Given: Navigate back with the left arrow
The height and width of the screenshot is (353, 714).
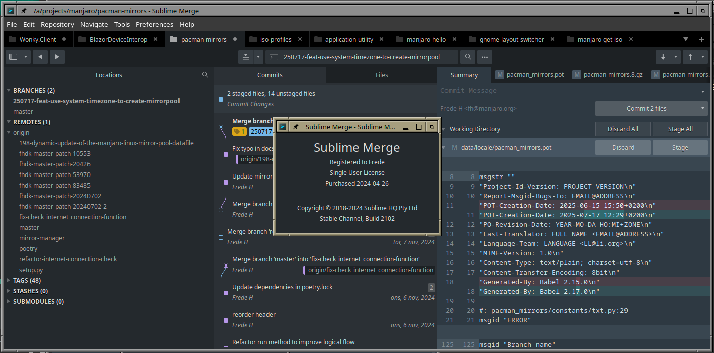Looking at the screenshot, I should pyautogui.click(x=40, y=57).
